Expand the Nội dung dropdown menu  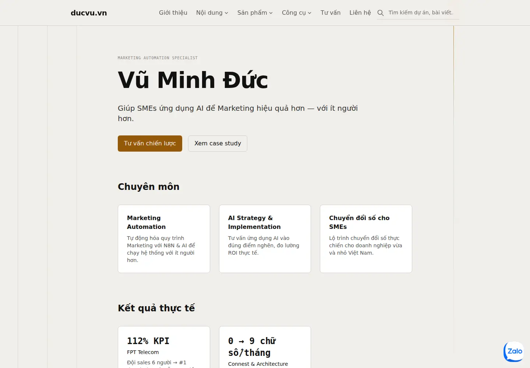[x=212, y=13]
